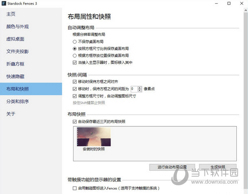Image resolution: width=248 pixels, height=194 pixels.
Task: Open the 关于 page
Action: tap(31, 114)
